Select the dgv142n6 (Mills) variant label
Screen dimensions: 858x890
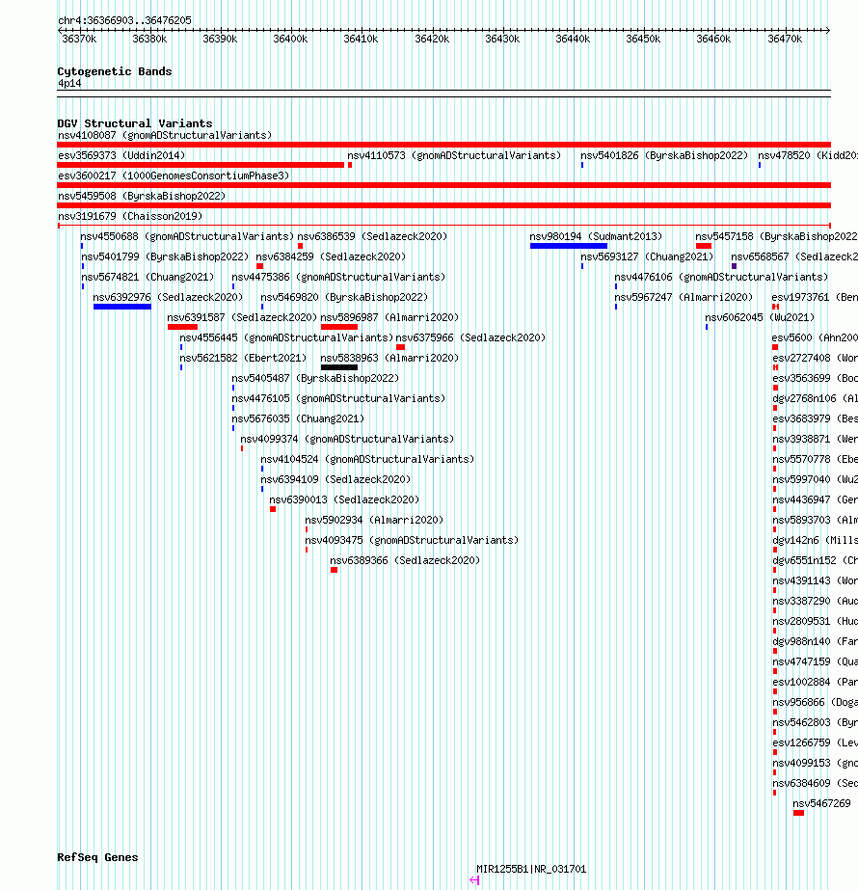pyautogui.click(x=815, y=540)
